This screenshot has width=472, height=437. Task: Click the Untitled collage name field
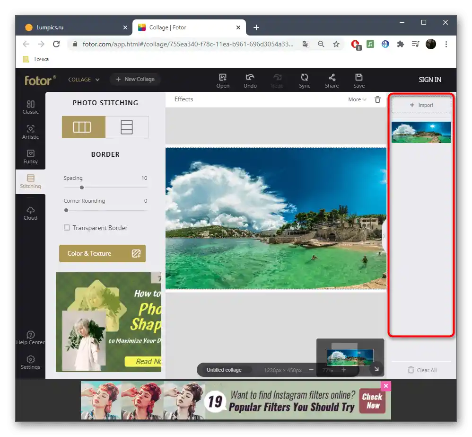pyautogui.click(x=224, y=370)
